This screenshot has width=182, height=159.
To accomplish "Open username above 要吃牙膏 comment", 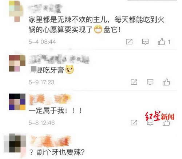I will 59,59.
